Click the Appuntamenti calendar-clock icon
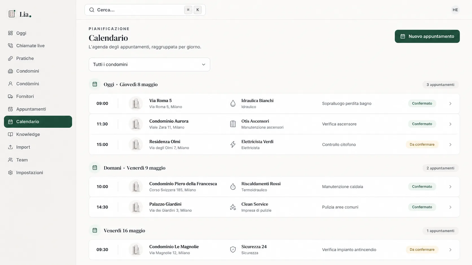The image size is (472, 265). 10,109
